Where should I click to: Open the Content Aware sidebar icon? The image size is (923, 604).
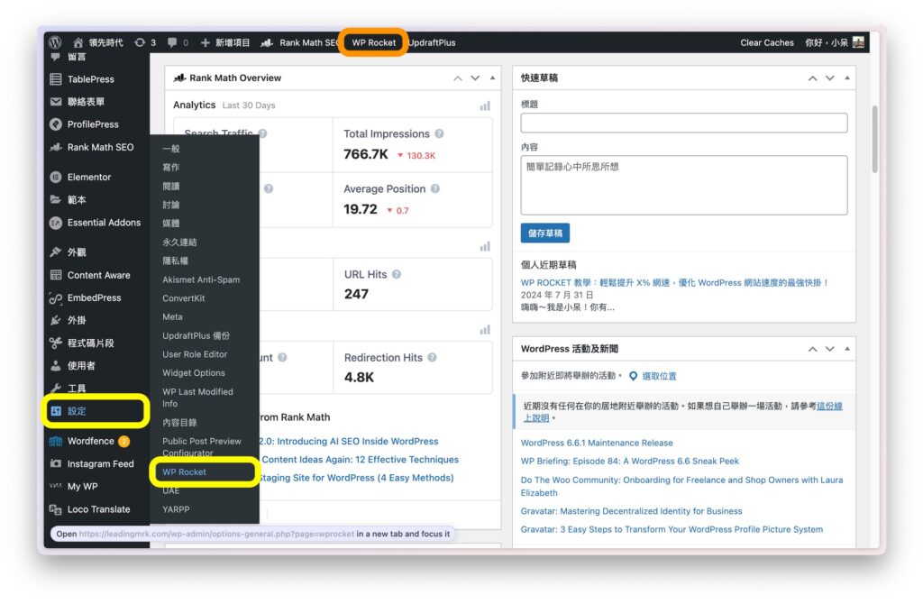click(x=56, y=275)
